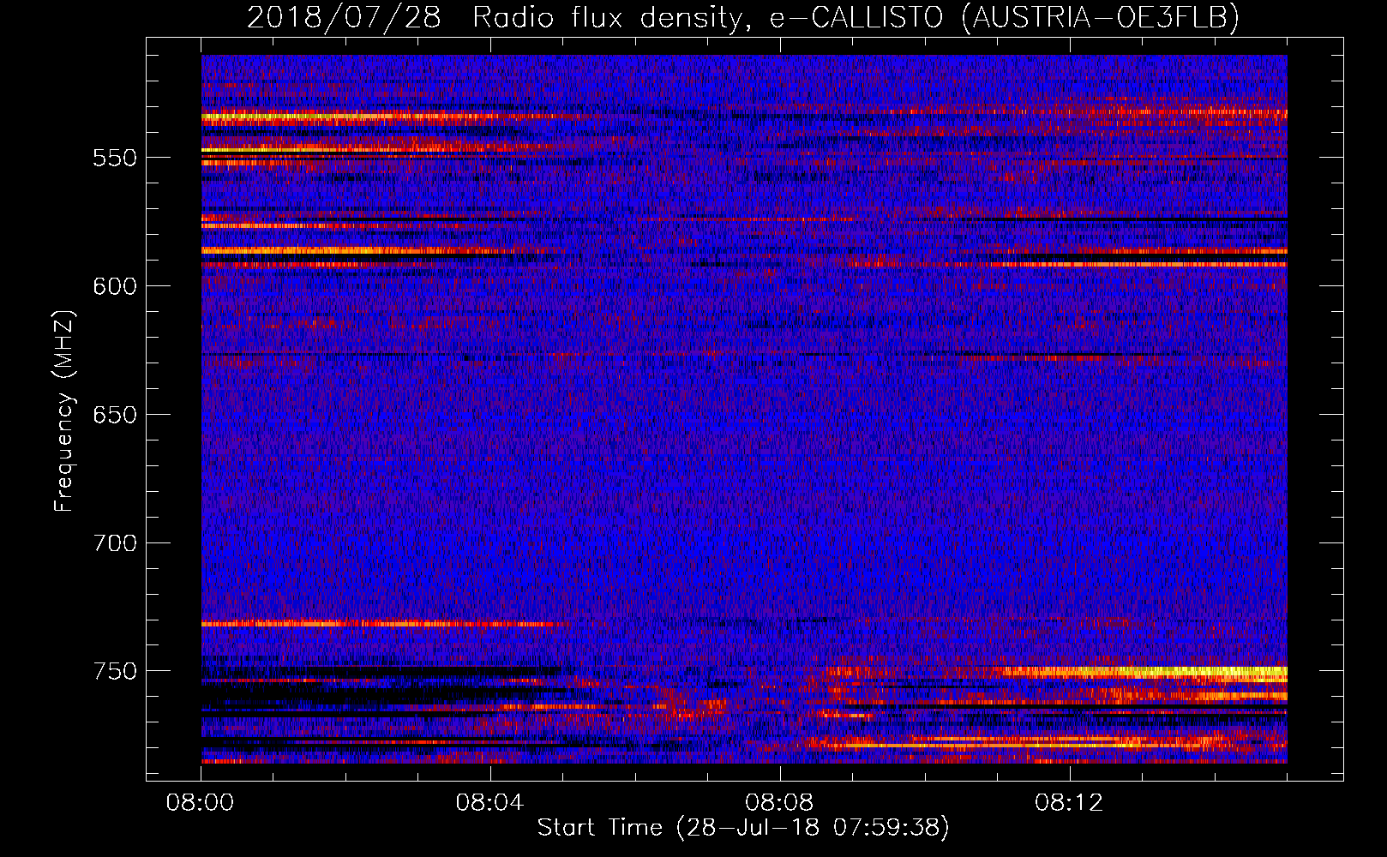Click the 'Start Time (28-Jul-18 07:59:38)' label
Screen dimensions: 1387x857
(743, 828)
